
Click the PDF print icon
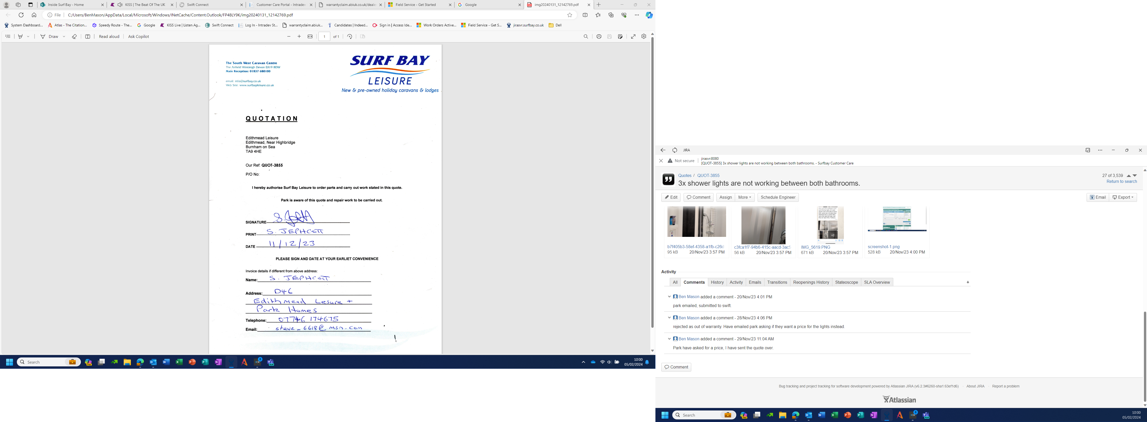pyautogui.click(x=598, y=37)
